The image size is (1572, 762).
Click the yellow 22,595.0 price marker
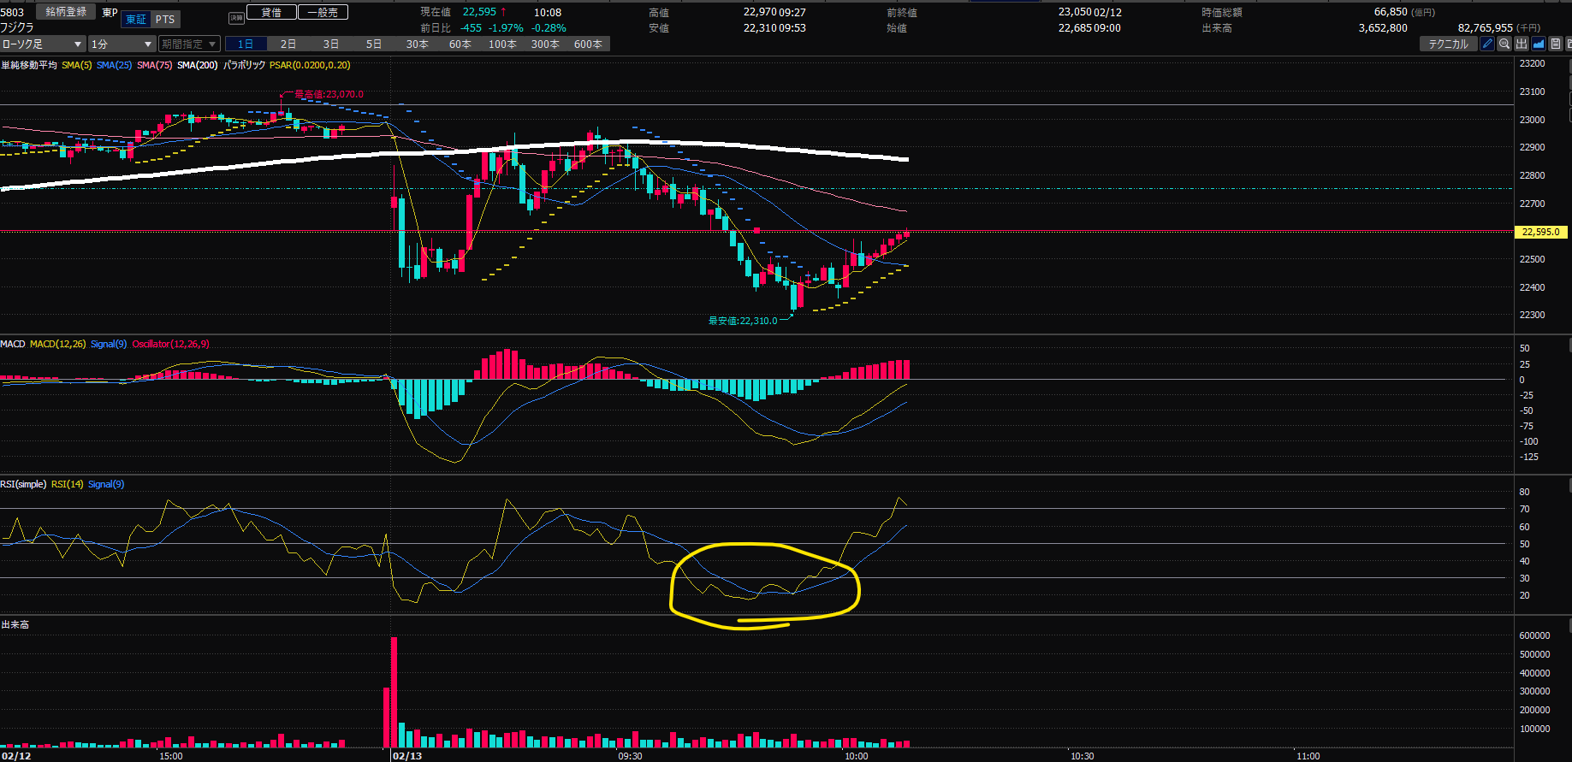click(1540, 232)
